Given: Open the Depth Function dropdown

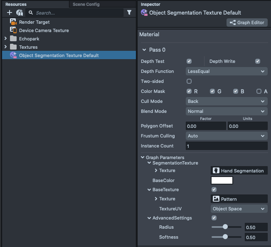Looking at the screenshot, I should click(227, 71).
